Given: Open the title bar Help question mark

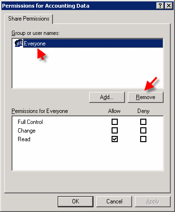Looking at the screenshot, I should 160,6.
